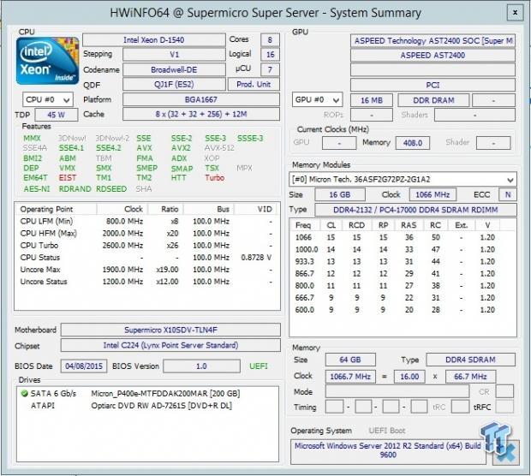Open the GPU #0 selector dropdown
The width and height of the screenshot is (531, 476).
(x=317, y=100)
